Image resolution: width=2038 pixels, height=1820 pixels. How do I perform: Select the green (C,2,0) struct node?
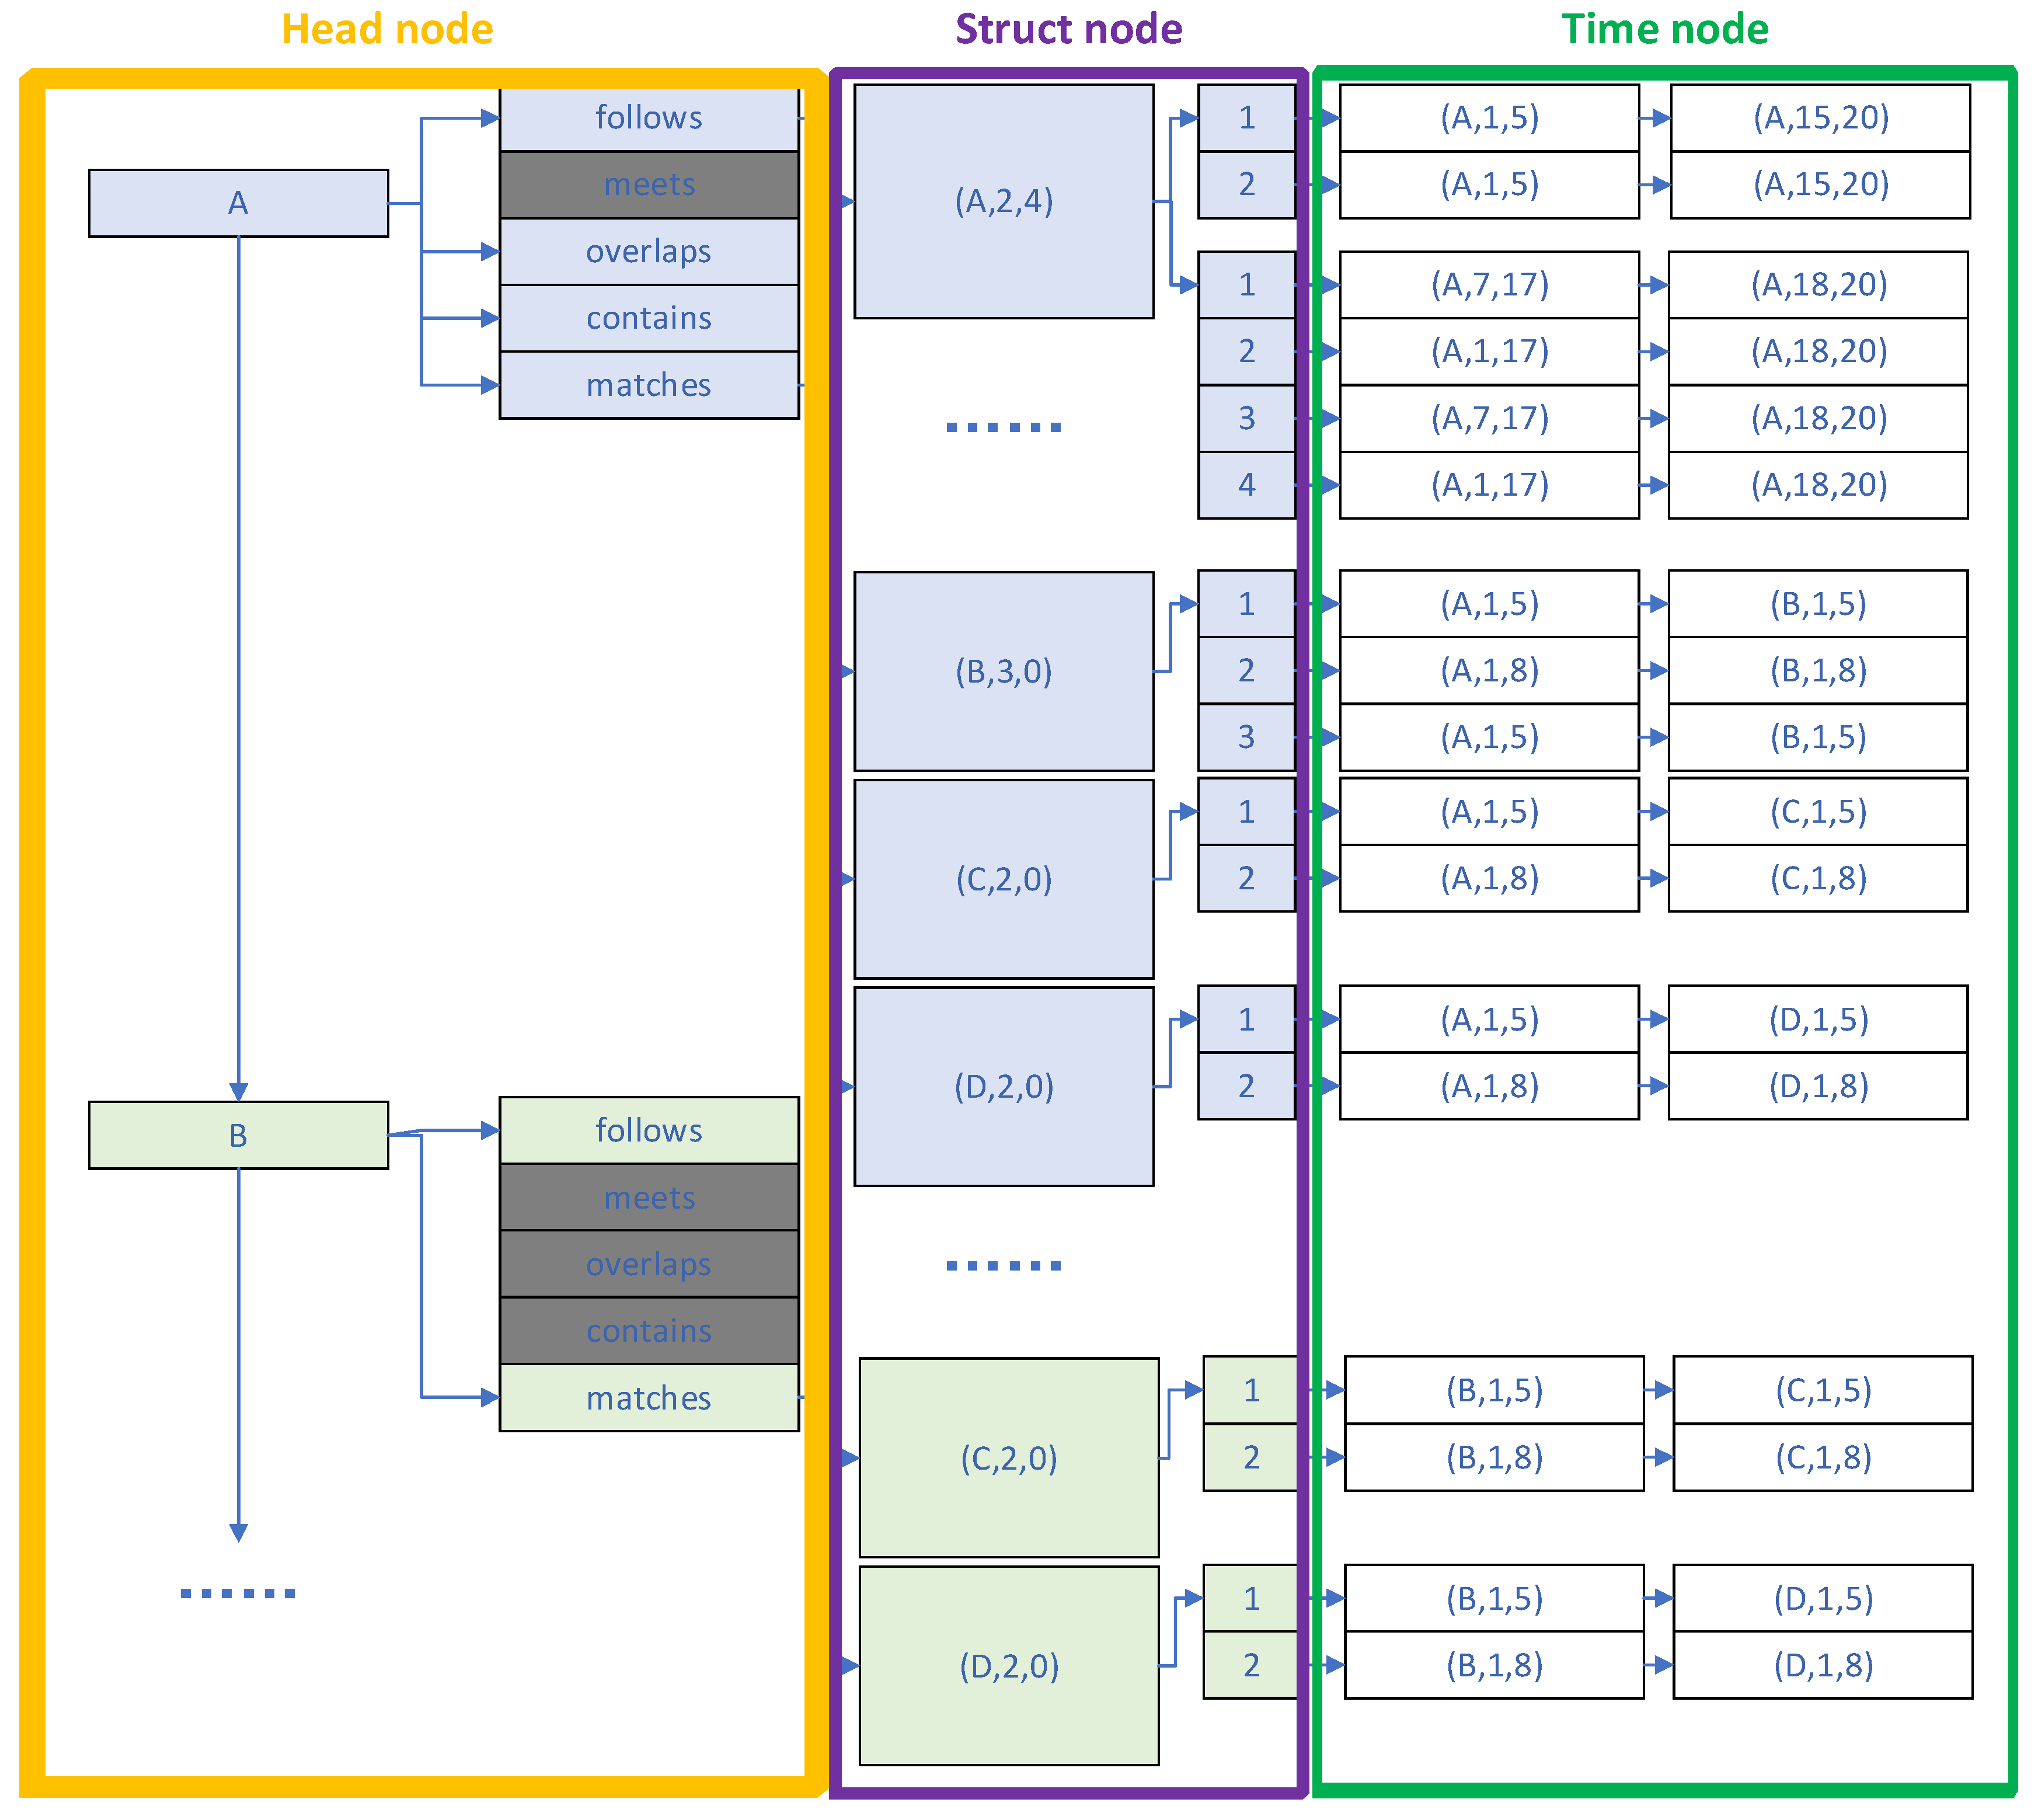pos(1008,1458)
